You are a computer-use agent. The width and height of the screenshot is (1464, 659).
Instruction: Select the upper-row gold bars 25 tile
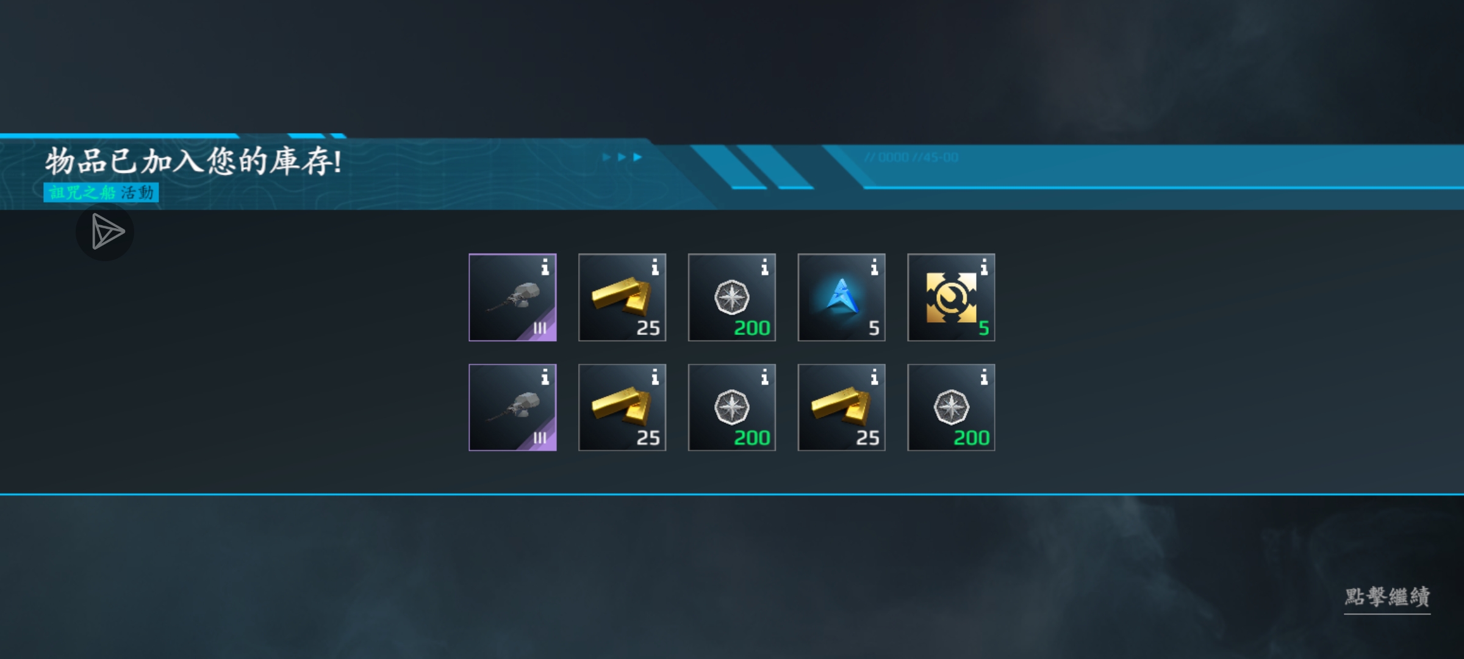(622, 297)
